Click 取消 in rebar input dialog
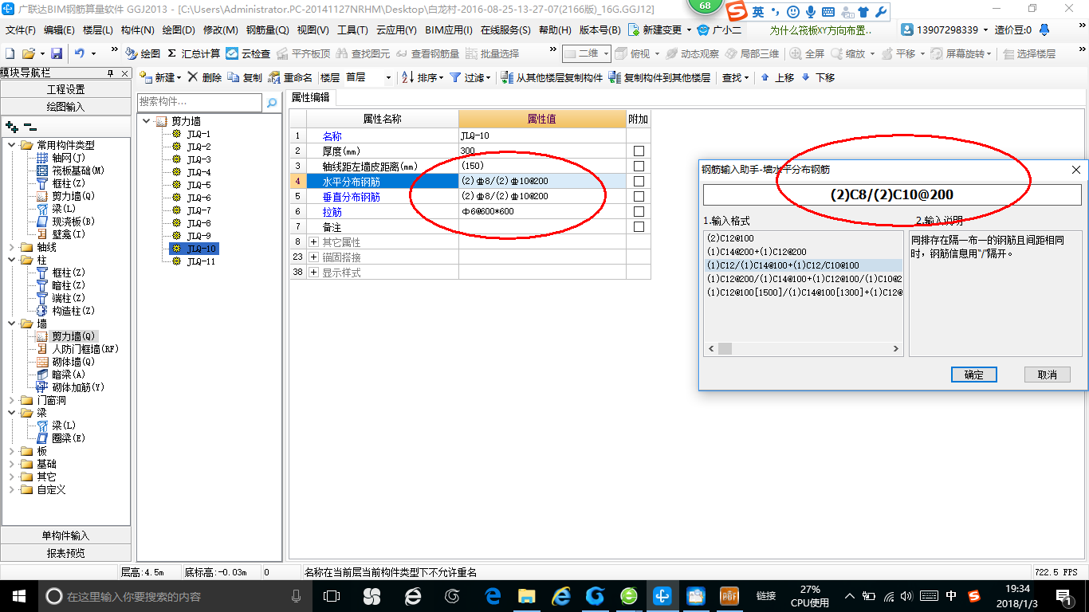Image resolution: width=1089 pixels, height=612 pixels. click(1047, 375)
